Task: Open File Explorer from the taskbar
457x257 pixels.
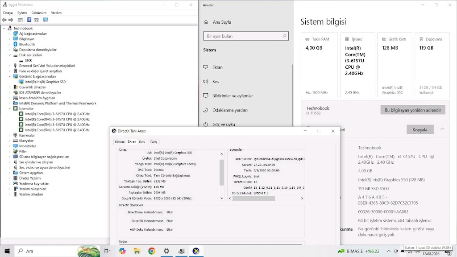Action: (x=137, y=251)
